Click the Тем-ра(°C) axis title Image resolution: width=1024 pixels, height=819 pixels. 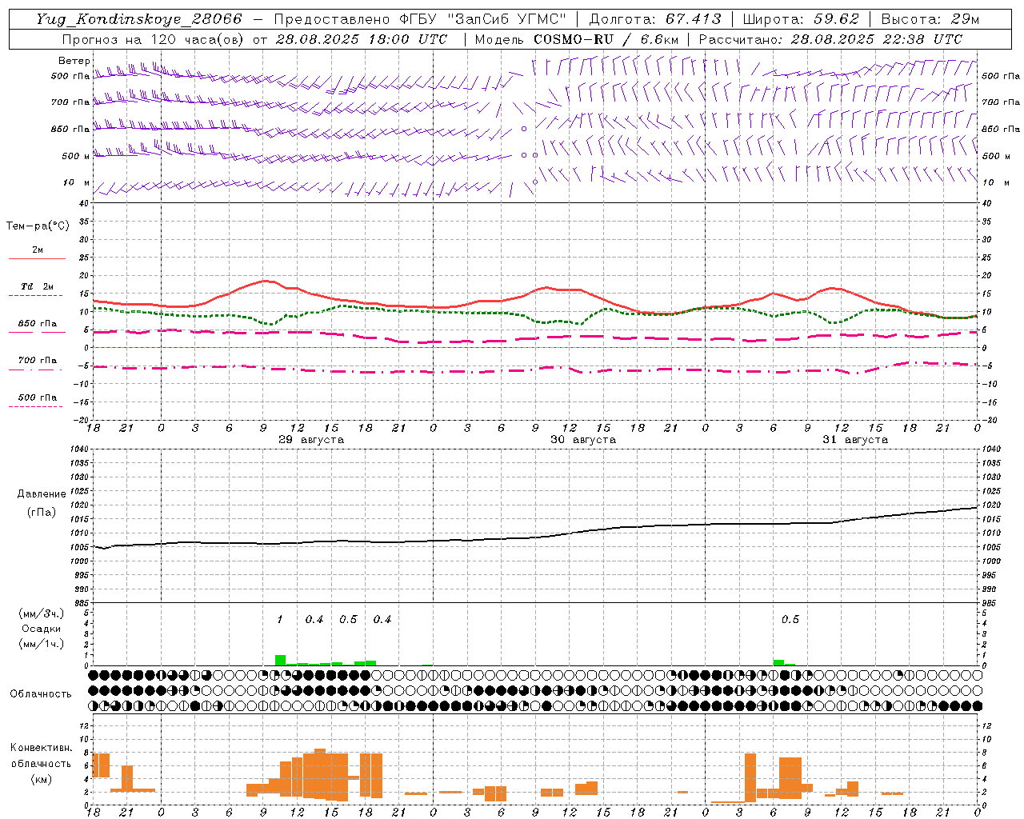click(38, 226)
